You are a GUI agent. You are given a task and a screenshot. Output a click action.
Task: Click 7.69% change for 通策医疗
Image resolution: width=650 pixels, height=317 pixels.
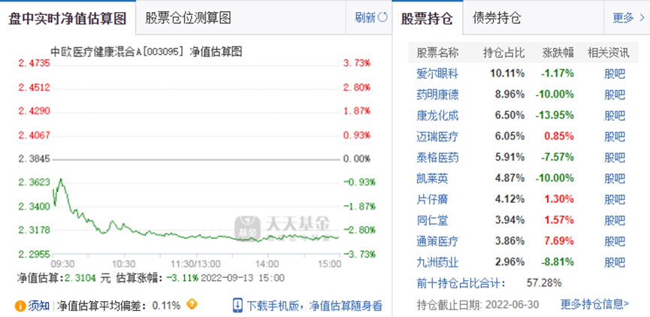pyautogui.click(x=559, y=240)
